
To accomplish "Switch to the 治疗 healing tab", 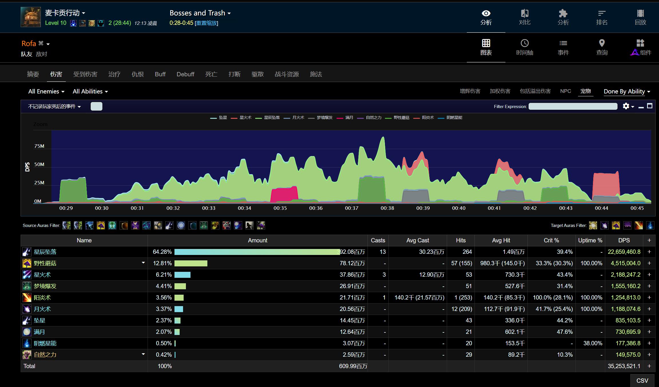I will 114,74.
